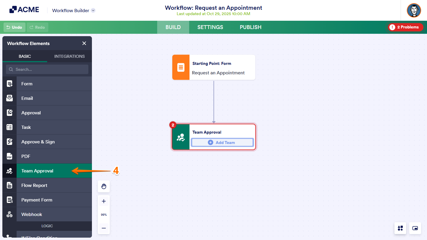Click the Email envelope icon
This screenshot has width=427, height=240.
click(9, 98)
